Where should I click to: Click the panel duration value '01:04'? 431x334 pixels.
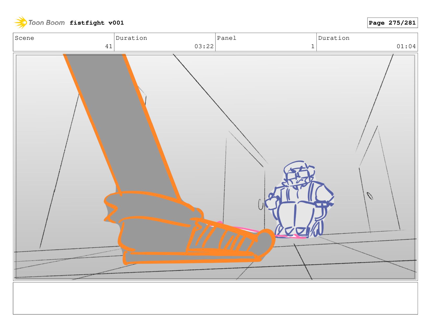(406, 46)
